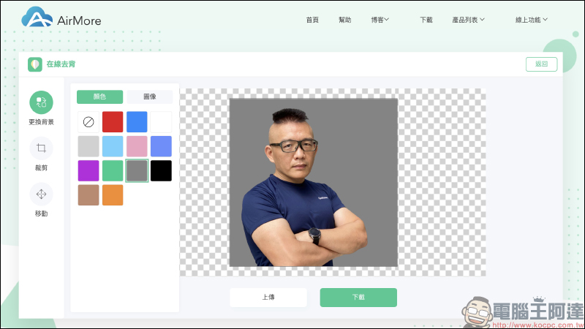Click the green 在線去背 shield icon
The height and width of the screenshot is (329, 585).
(34, 64)
